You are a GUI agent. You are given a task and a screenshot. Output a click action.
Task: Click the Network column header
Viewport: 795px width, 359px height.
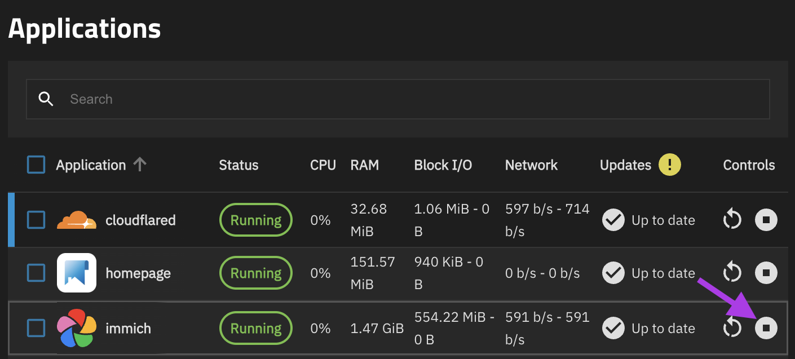click(x=531, y=165)
